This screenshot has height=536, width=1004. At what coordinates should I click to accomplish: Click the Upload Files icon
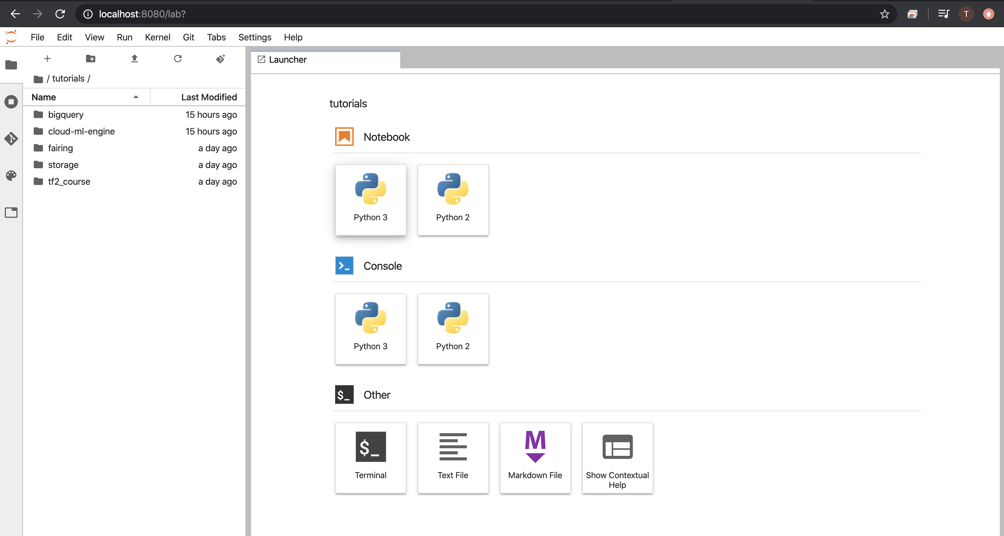click(135, 59)
